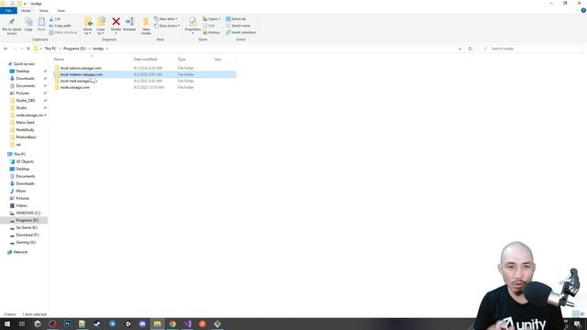Select the local-meteor-saisaga.com folder
Image resolution: width=587 pixels, height=330 pixels.
pos(144,74)
